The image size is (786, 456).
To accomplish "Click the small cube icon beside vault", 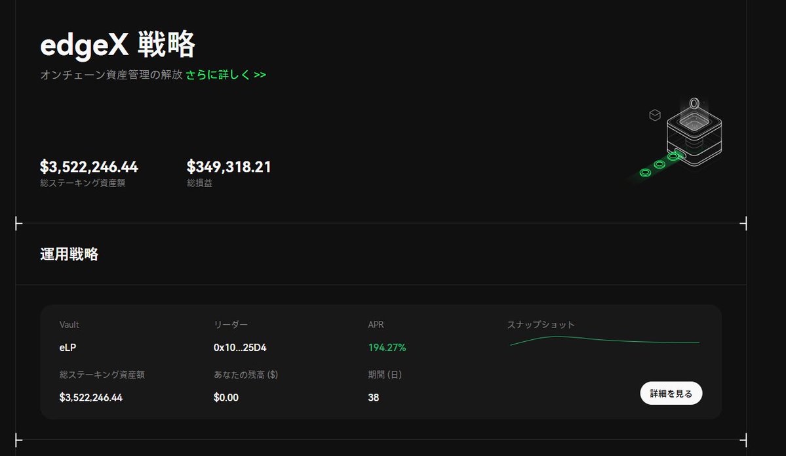I will click(x=655, y=115).
